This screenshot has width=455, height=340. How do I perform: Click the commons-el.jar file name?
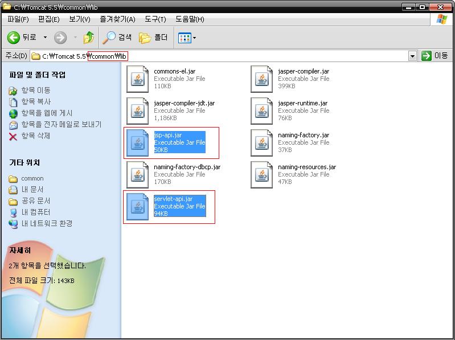tap(174, 71)
